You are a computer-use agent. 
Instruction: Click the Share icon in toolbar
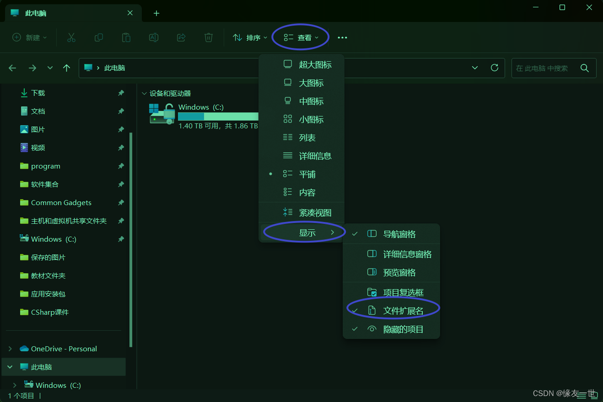point(181,37)
